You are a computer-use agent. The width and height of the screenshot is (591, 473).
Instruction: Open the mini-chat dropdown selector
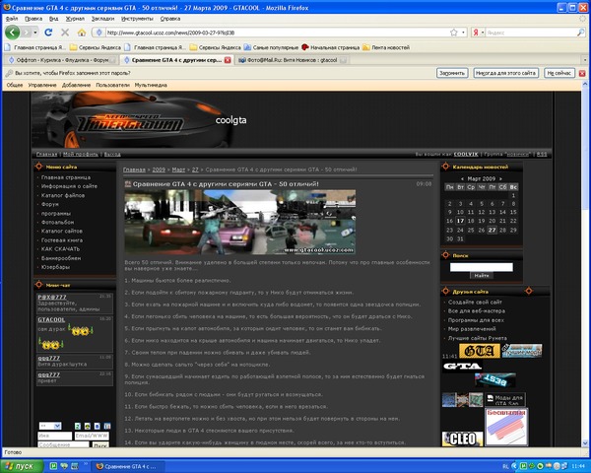pos(50,426)
